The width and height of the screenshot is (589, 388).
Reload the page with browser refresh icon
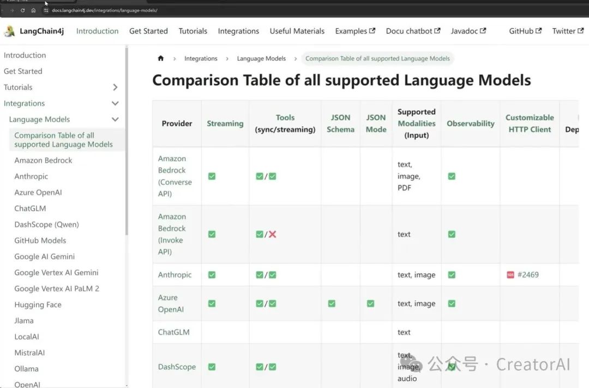22,10
